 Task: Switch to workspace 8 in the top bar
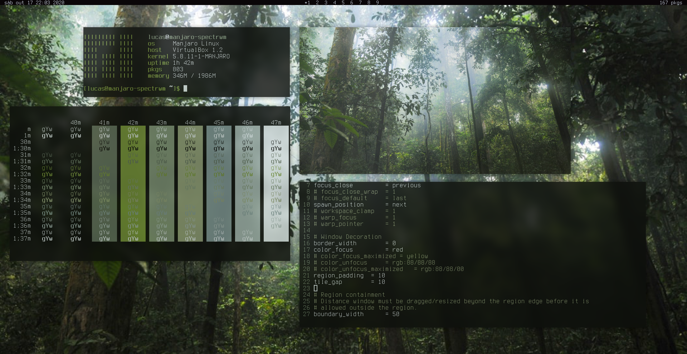(369, 3)
